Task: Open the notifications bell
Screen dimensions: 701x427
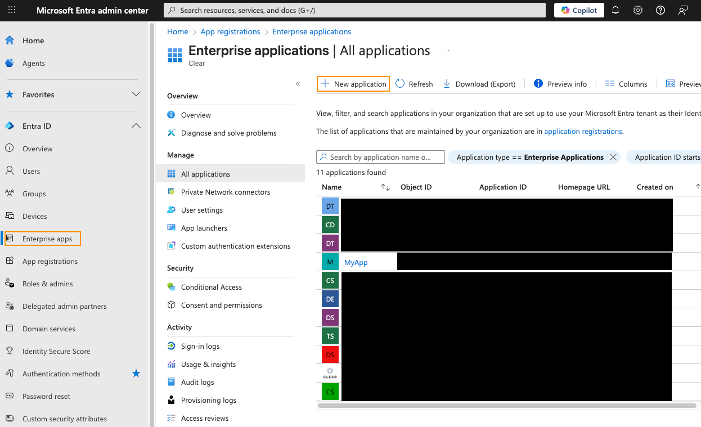Action: [615, 10]
